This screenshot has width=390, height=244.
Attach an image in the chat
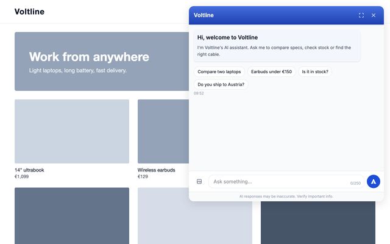point(199,182)
